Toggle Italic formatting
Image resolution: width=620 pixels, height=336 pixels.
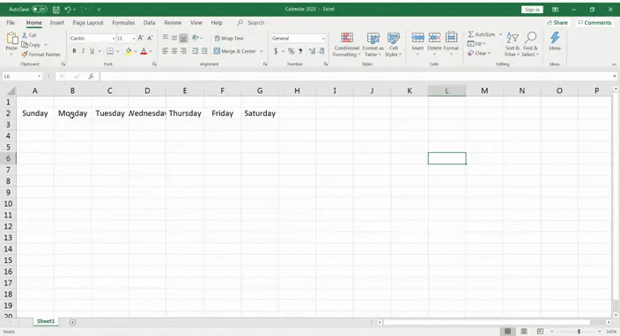pos(83,51)
